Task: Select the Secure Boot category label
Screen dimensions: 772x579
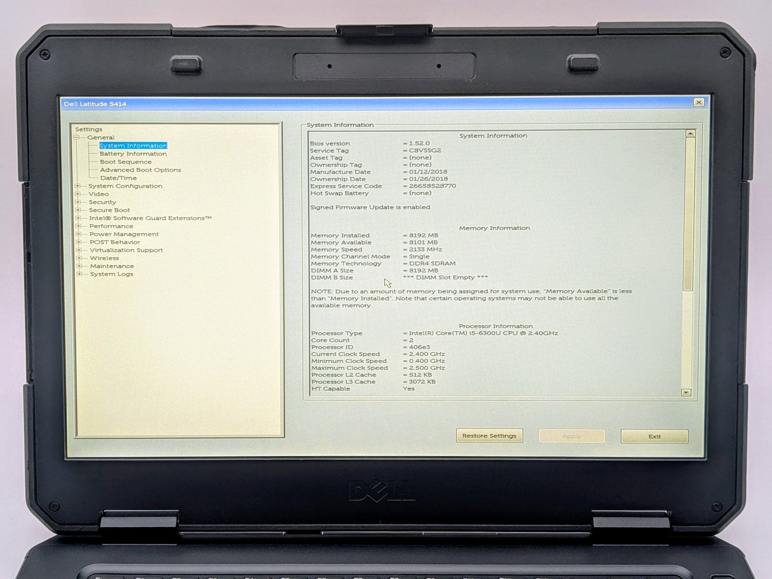Action: pyautogui.click(x=110, y=210)
